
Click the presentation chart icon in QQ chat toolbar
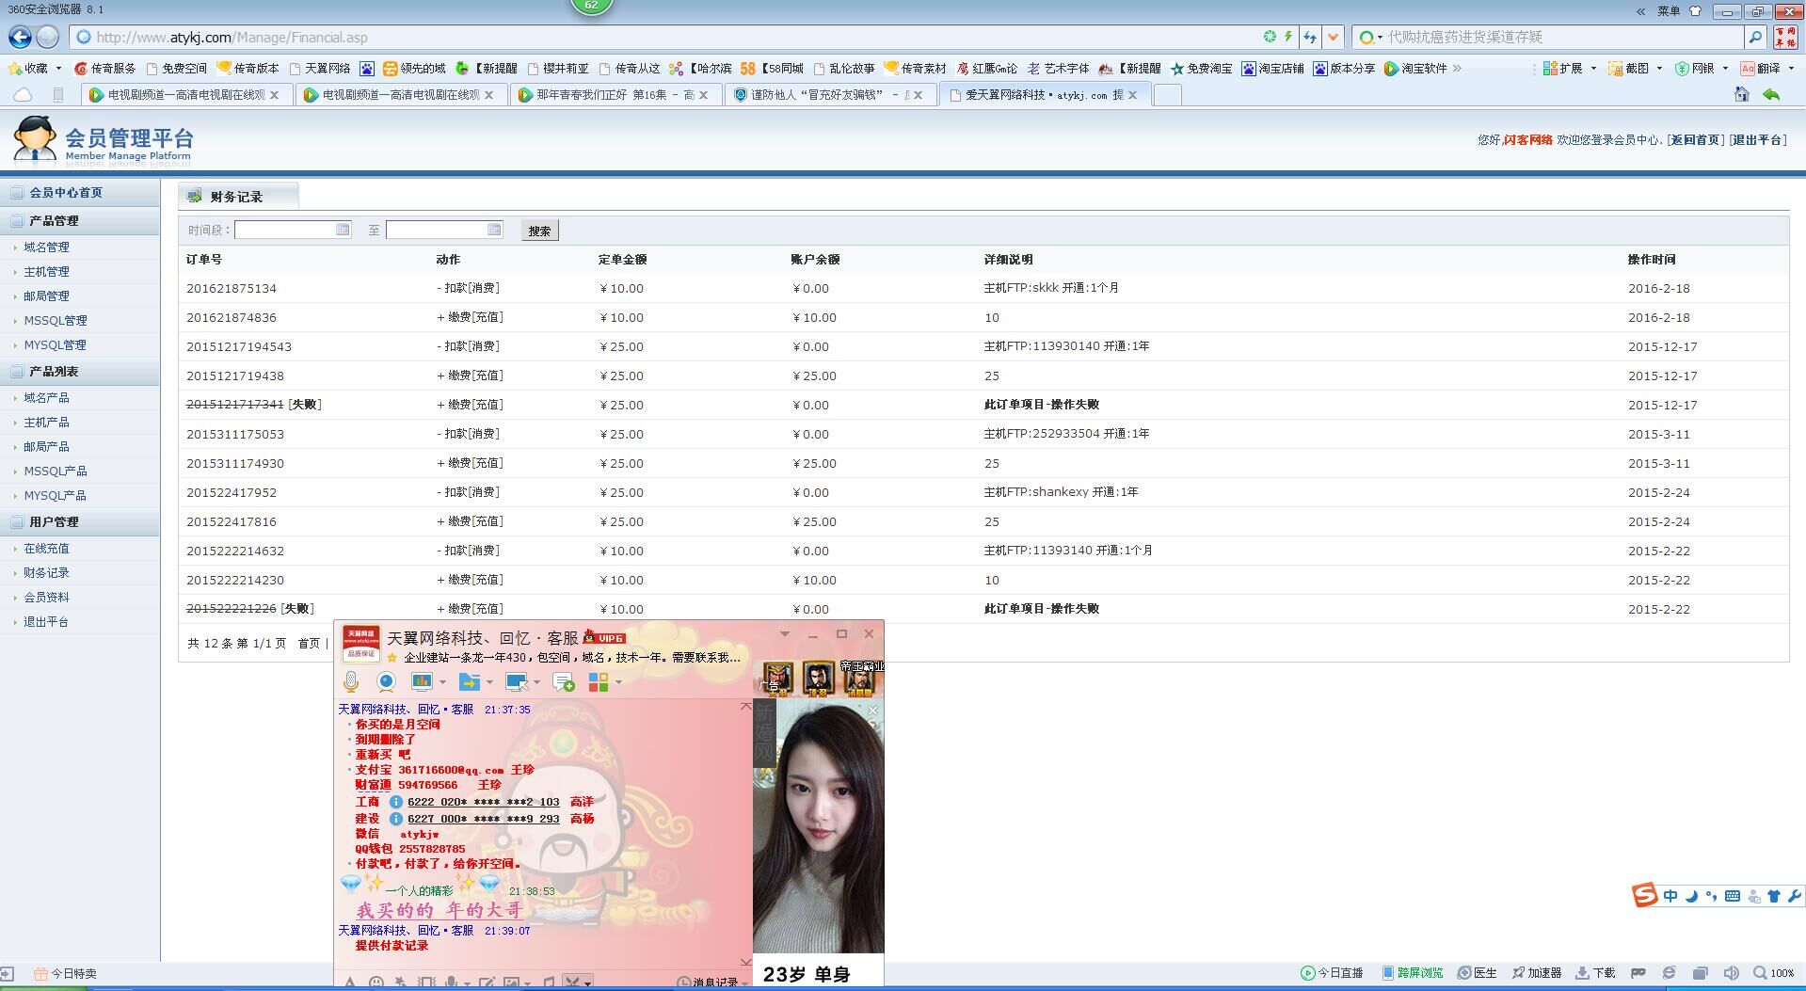422,681
